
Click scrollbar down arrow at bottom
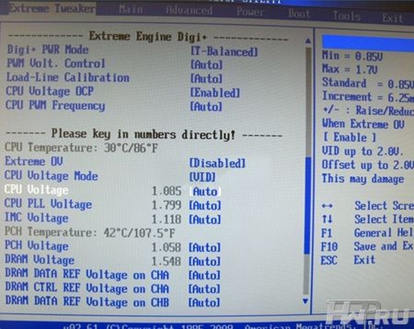coord(306,302)
